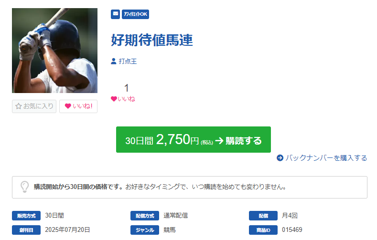377x240 pixels.
Task: Click the ジャンル label badge
Action: (145, 230)
